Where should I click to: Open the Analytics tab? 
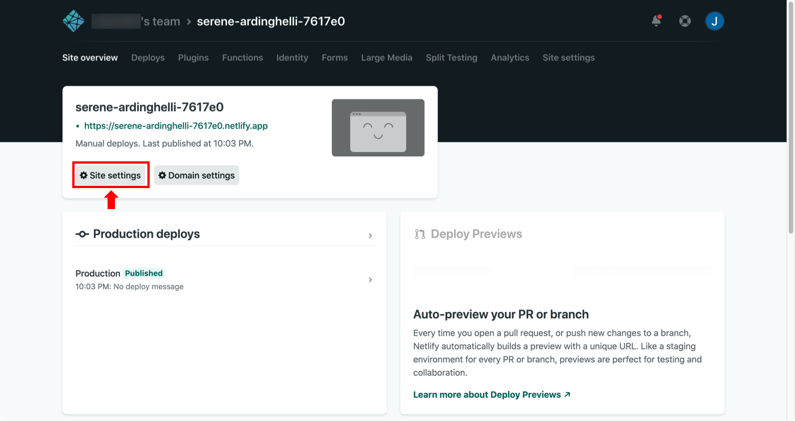point(510,57)
